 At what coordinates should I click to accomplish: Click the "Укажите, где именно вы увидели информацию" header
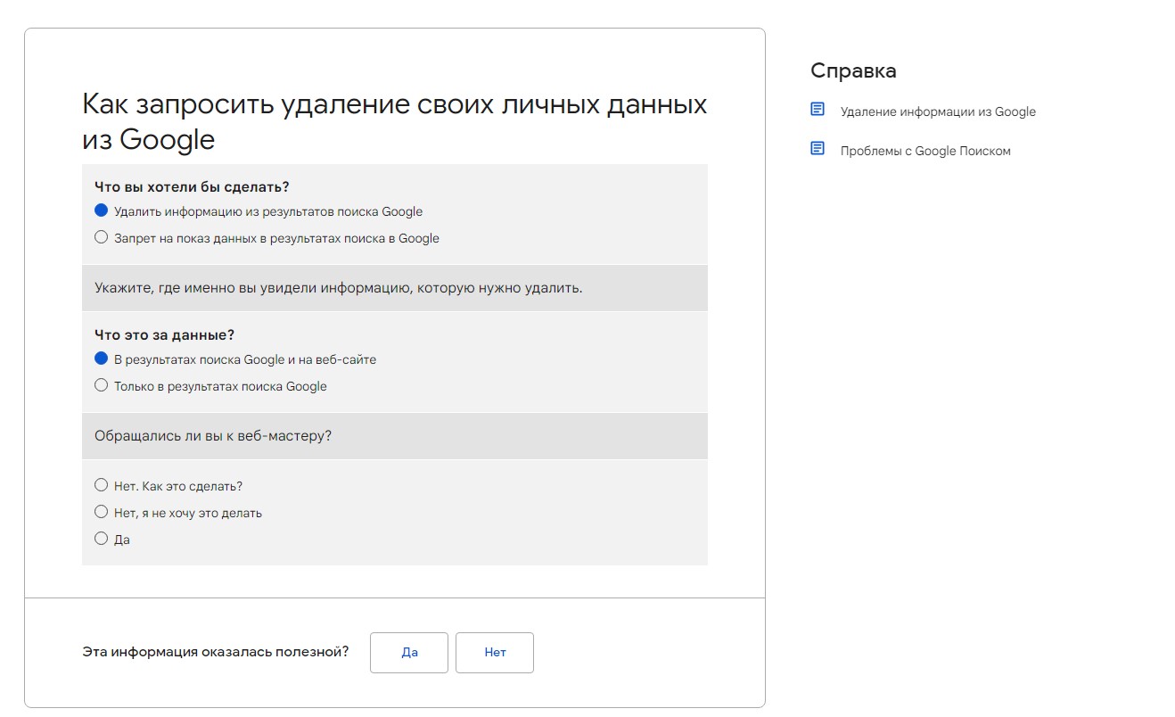(x=338, y=288)
